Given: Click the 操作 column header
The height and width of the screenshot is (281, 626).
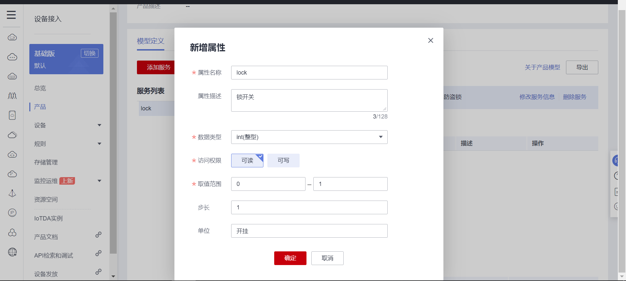Looking at the screenshot, I should click(538, 143).
